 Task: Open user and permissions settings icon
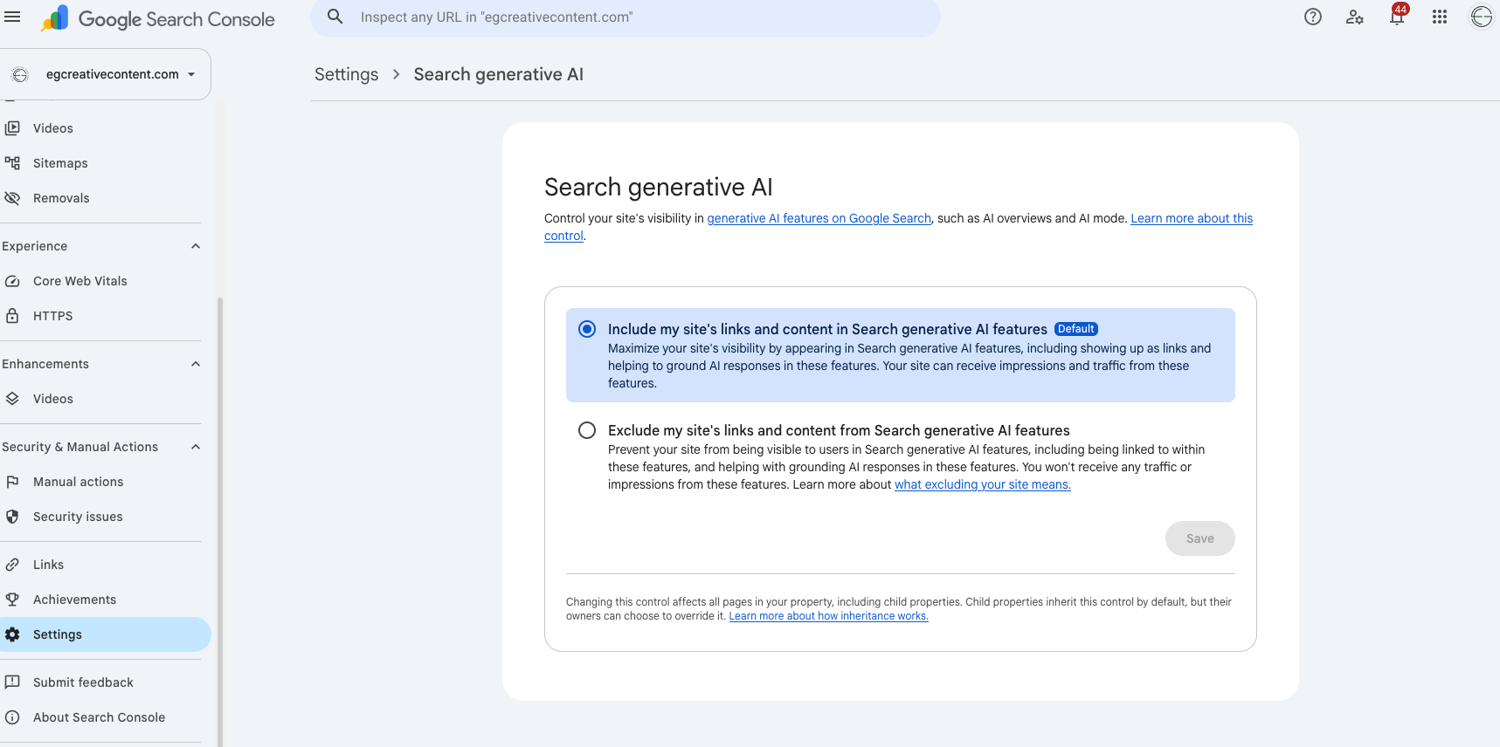[x=1355, y=17]
